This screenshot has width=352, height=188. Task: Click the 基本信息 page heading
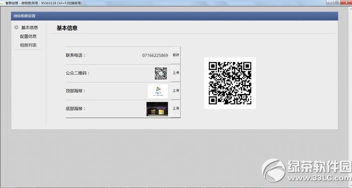coord(67,28)
